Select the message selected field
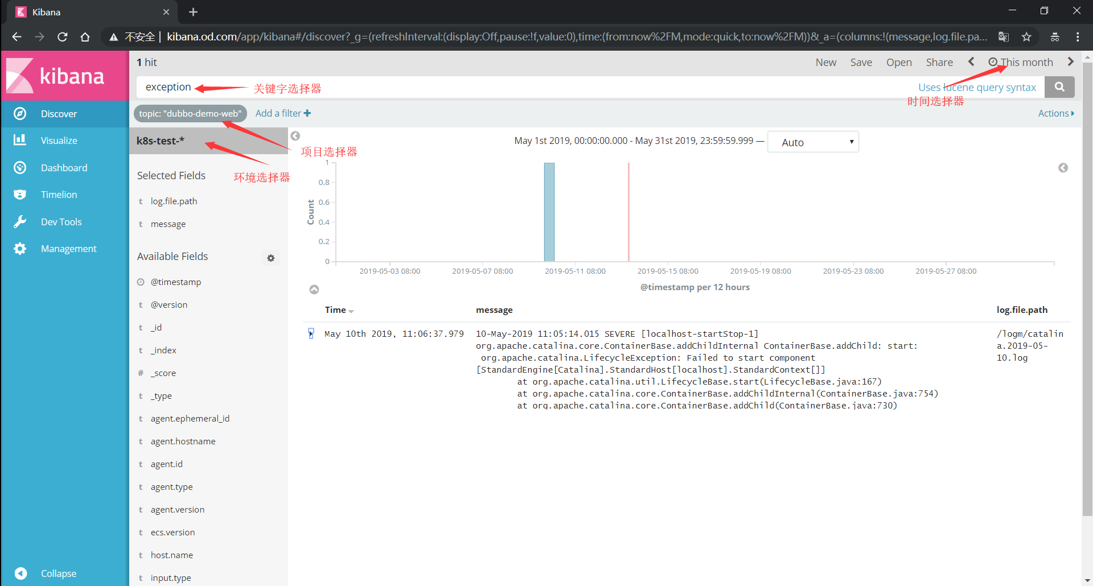The height and width of the screenshot is (586, 1093). 168,224
